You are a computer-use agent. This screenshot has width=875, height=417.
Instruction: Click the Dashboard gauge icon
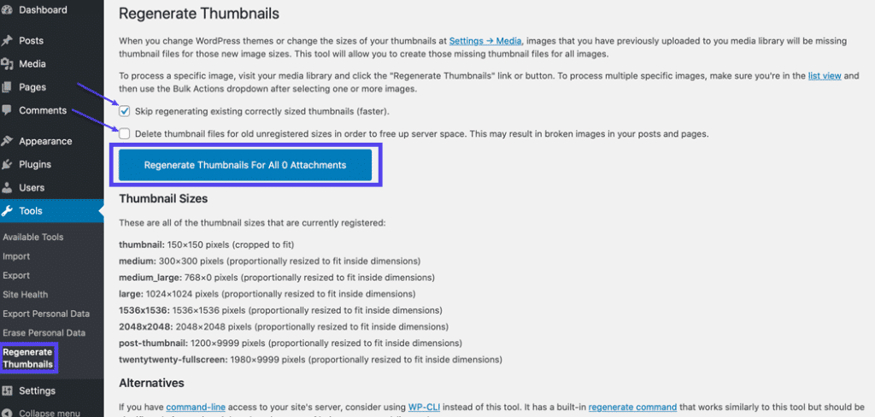(x=7, y=10)
